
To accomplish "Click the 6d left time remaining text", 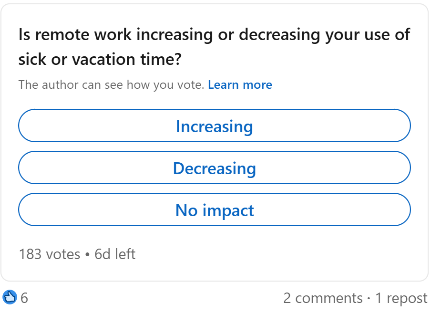I will pos(115,254).
